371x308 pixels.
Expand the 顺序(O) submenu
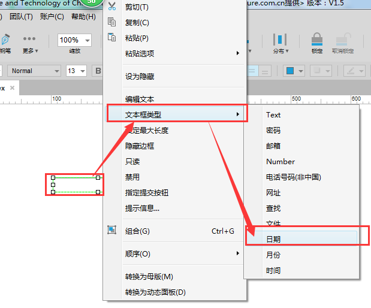(174, 253)
